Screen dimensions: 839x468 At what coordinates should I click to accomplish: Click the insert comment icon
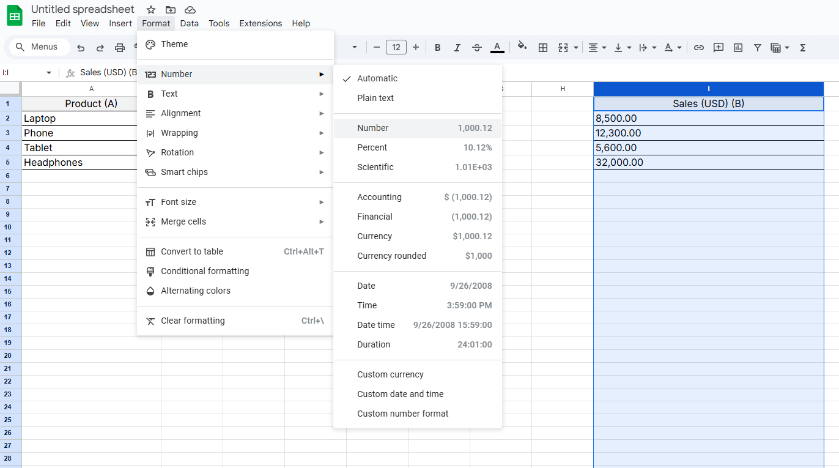tap(719, 48)
